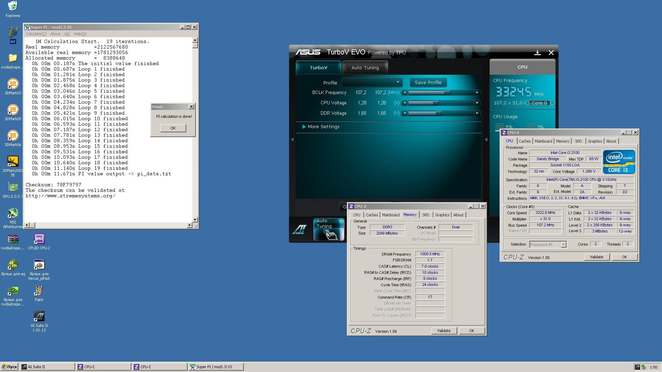Open the NVIDIA Inspector shortcut icon
The image size is (662, 372).
point(13,291)
